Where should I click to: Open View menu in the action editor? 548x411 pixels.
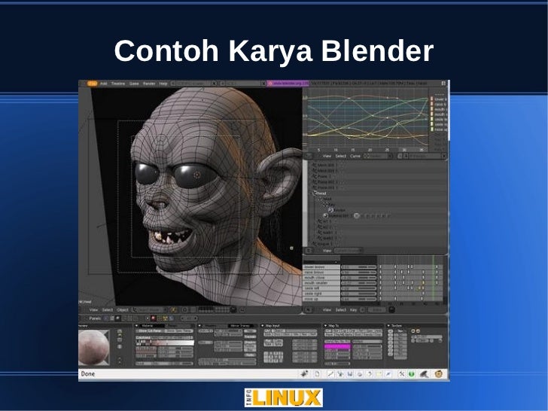[327, 309]
